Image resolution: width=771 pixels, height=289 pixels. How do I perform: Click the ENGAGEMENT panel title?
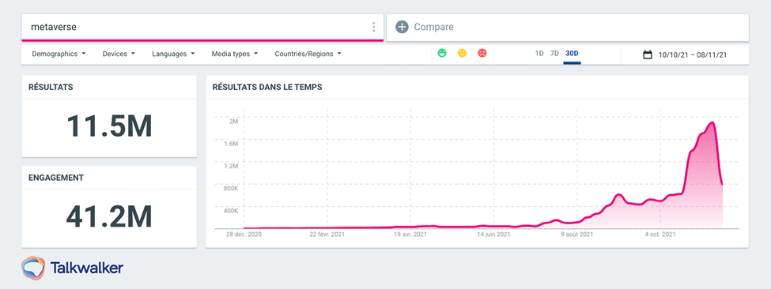[x=55, y=178]
